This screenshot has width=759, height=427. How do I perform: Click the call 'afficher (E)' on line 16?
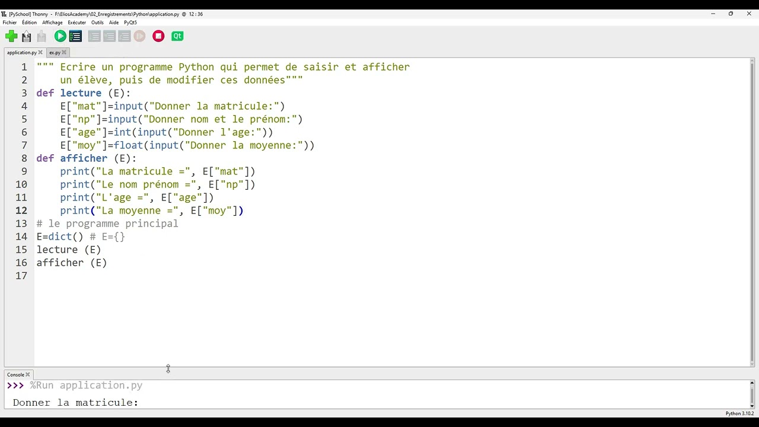coord(72,263)
